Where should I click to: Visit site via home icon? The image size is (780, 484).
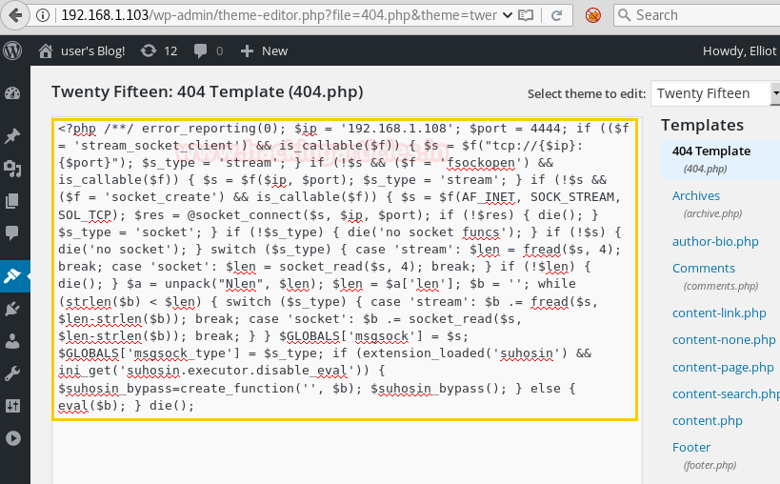tap(46, 50)
